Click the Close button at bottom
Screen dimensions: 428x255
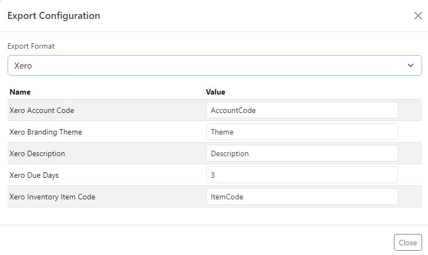coord(407,242)
